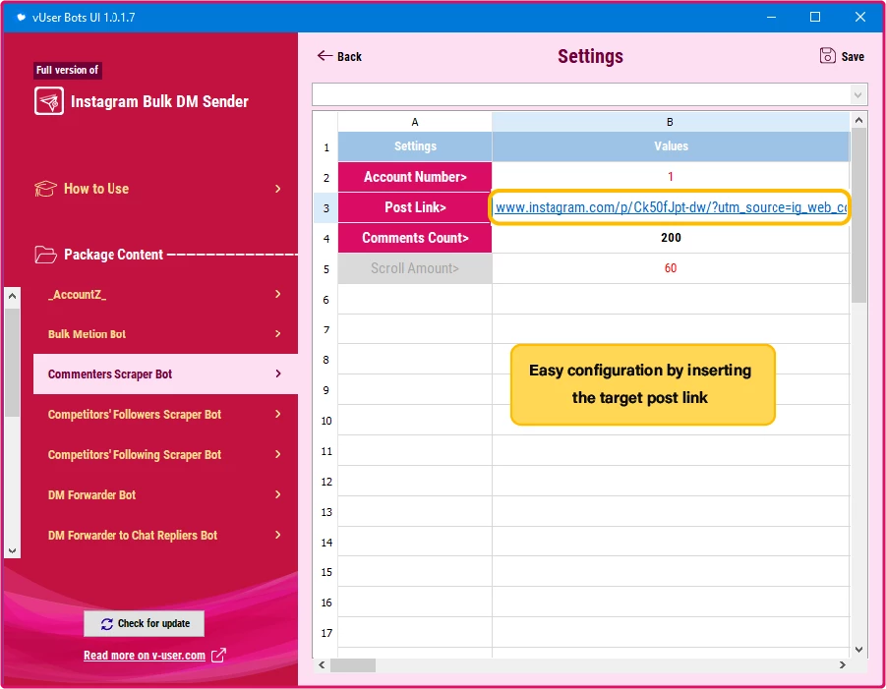This screenshot has width=886, height=689.
Task: Click the grid vertical scroll down arrow
Action: tap(858, 650)
